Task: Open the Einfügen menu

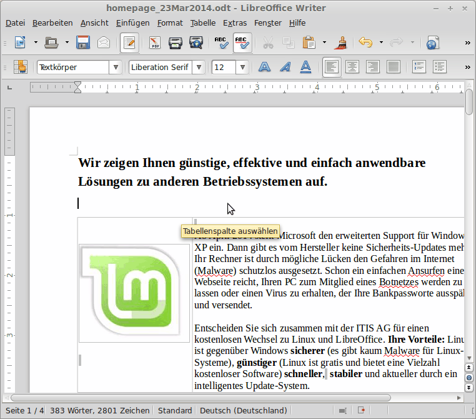Action: click(132, 23)
